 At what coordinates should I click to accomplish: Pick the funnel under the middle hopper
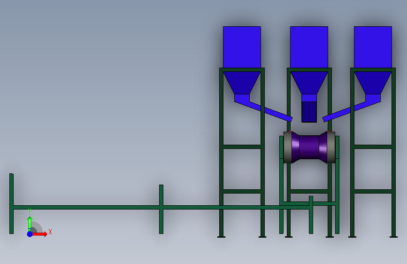point(309,83)
